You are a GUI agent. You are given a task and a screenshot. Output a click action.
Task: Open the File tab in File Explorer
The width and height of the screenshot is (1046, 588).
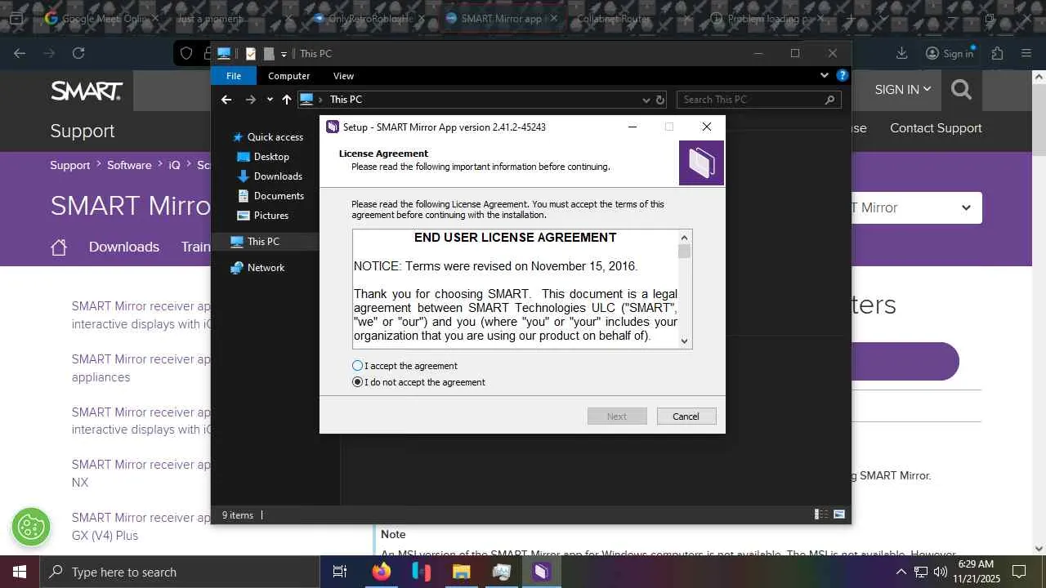coord(234,76)
